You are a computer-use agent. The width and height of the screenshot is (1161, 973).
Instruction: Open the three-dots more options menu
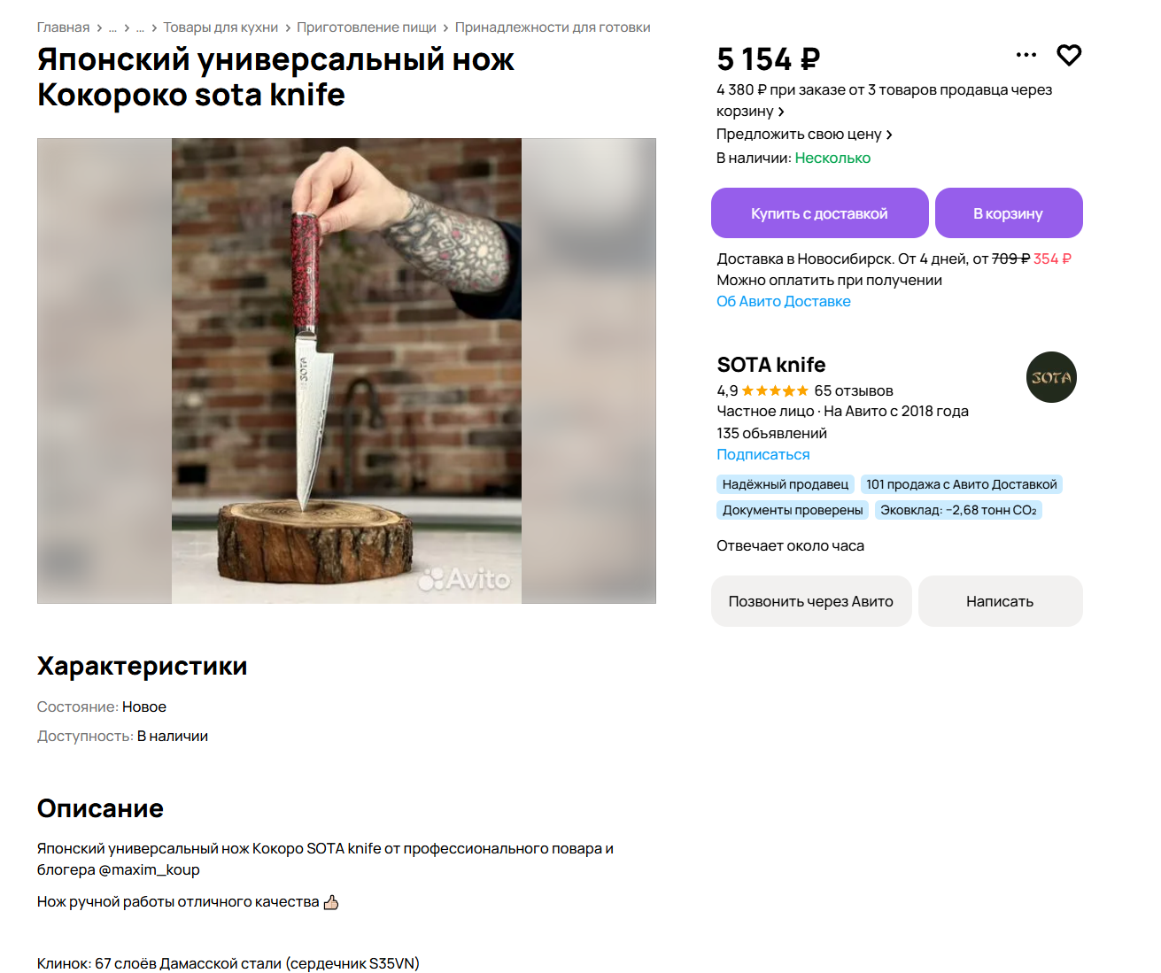pos(1026,55)
